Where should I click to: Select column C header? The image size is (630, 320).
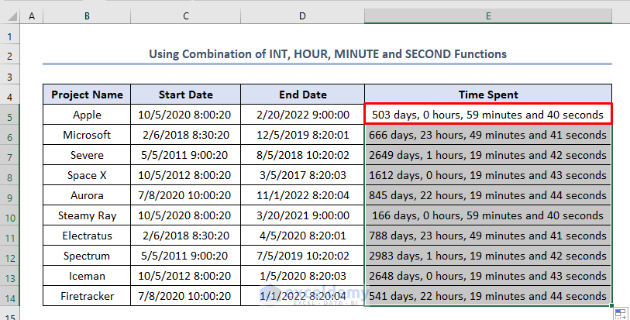(185, 16)
